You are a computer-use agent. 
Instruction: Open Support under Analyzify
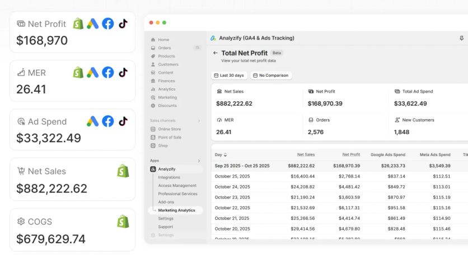tap(166, 227)
